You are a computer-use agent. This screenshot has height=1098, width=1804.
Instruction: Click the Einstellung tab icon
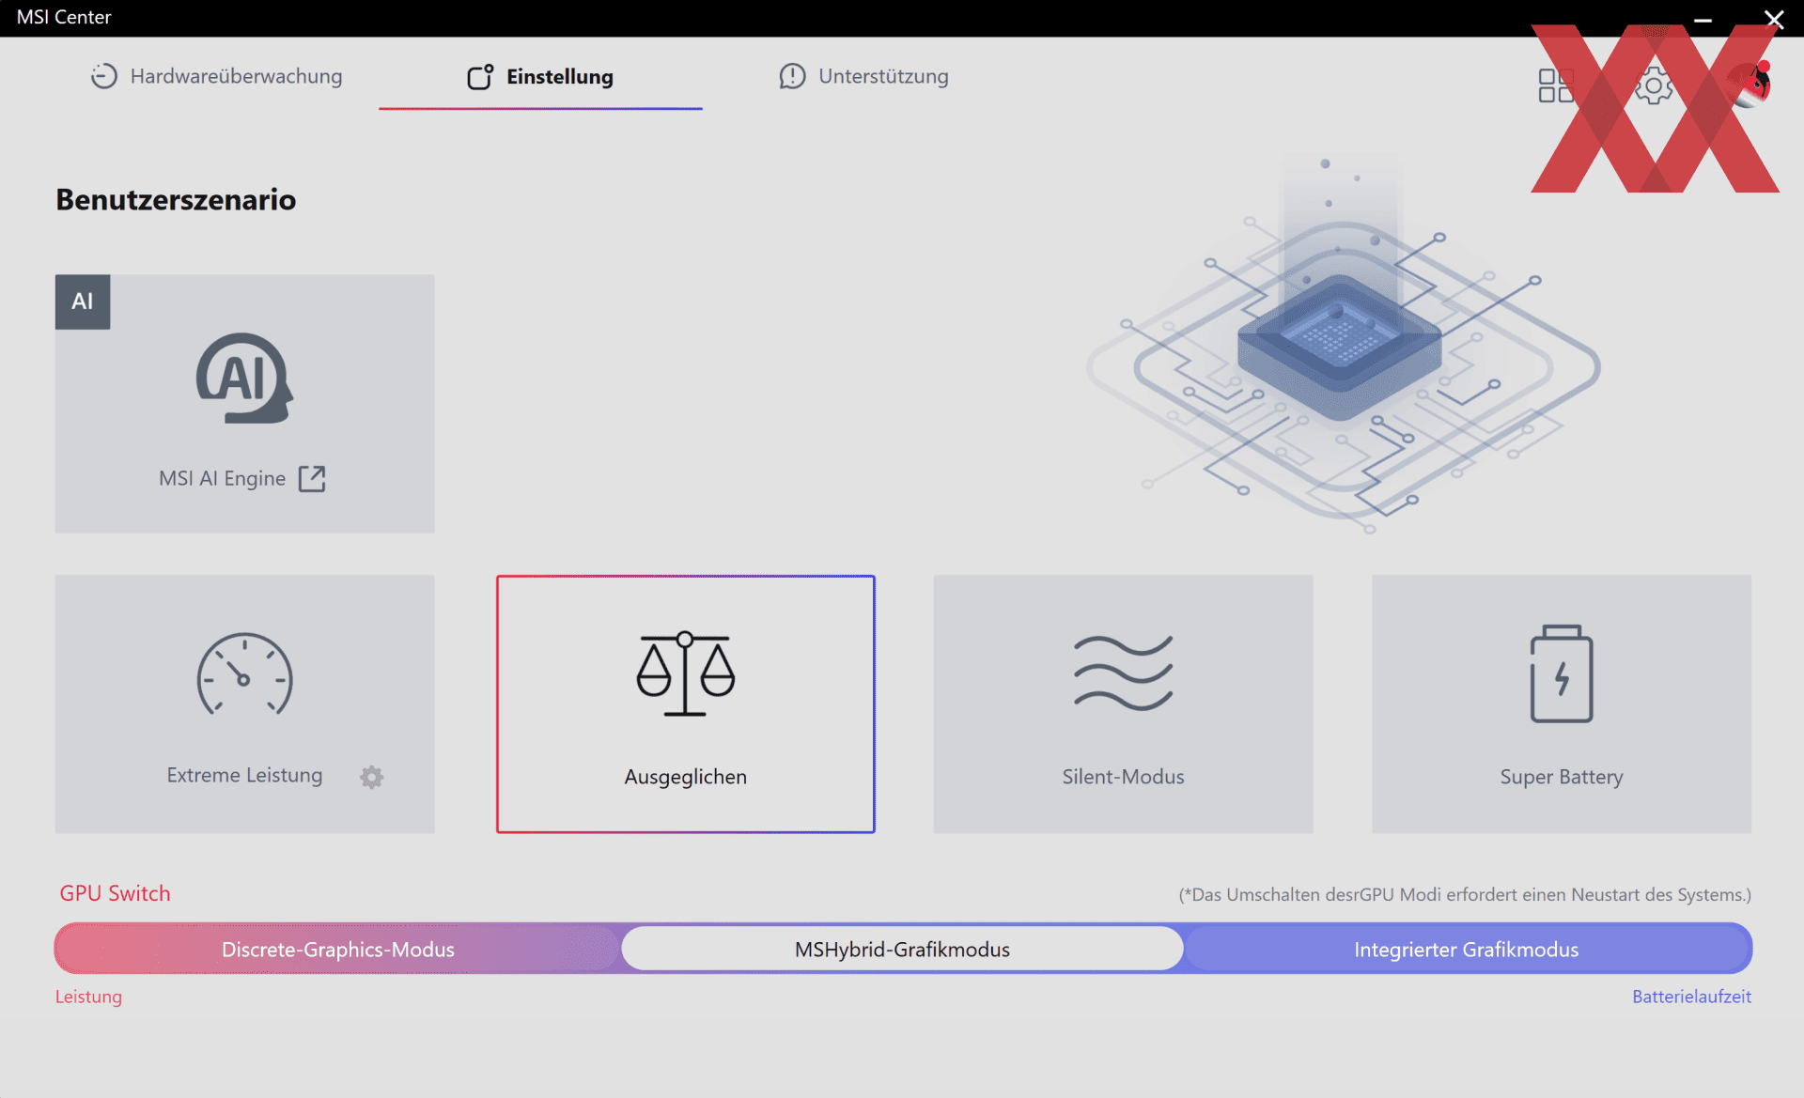(480, 76)
